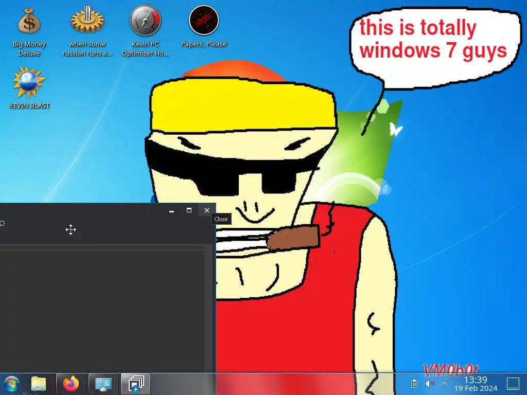Close the dark window
This screenshot has height=395, width=527.
click(x=207, y=210)
